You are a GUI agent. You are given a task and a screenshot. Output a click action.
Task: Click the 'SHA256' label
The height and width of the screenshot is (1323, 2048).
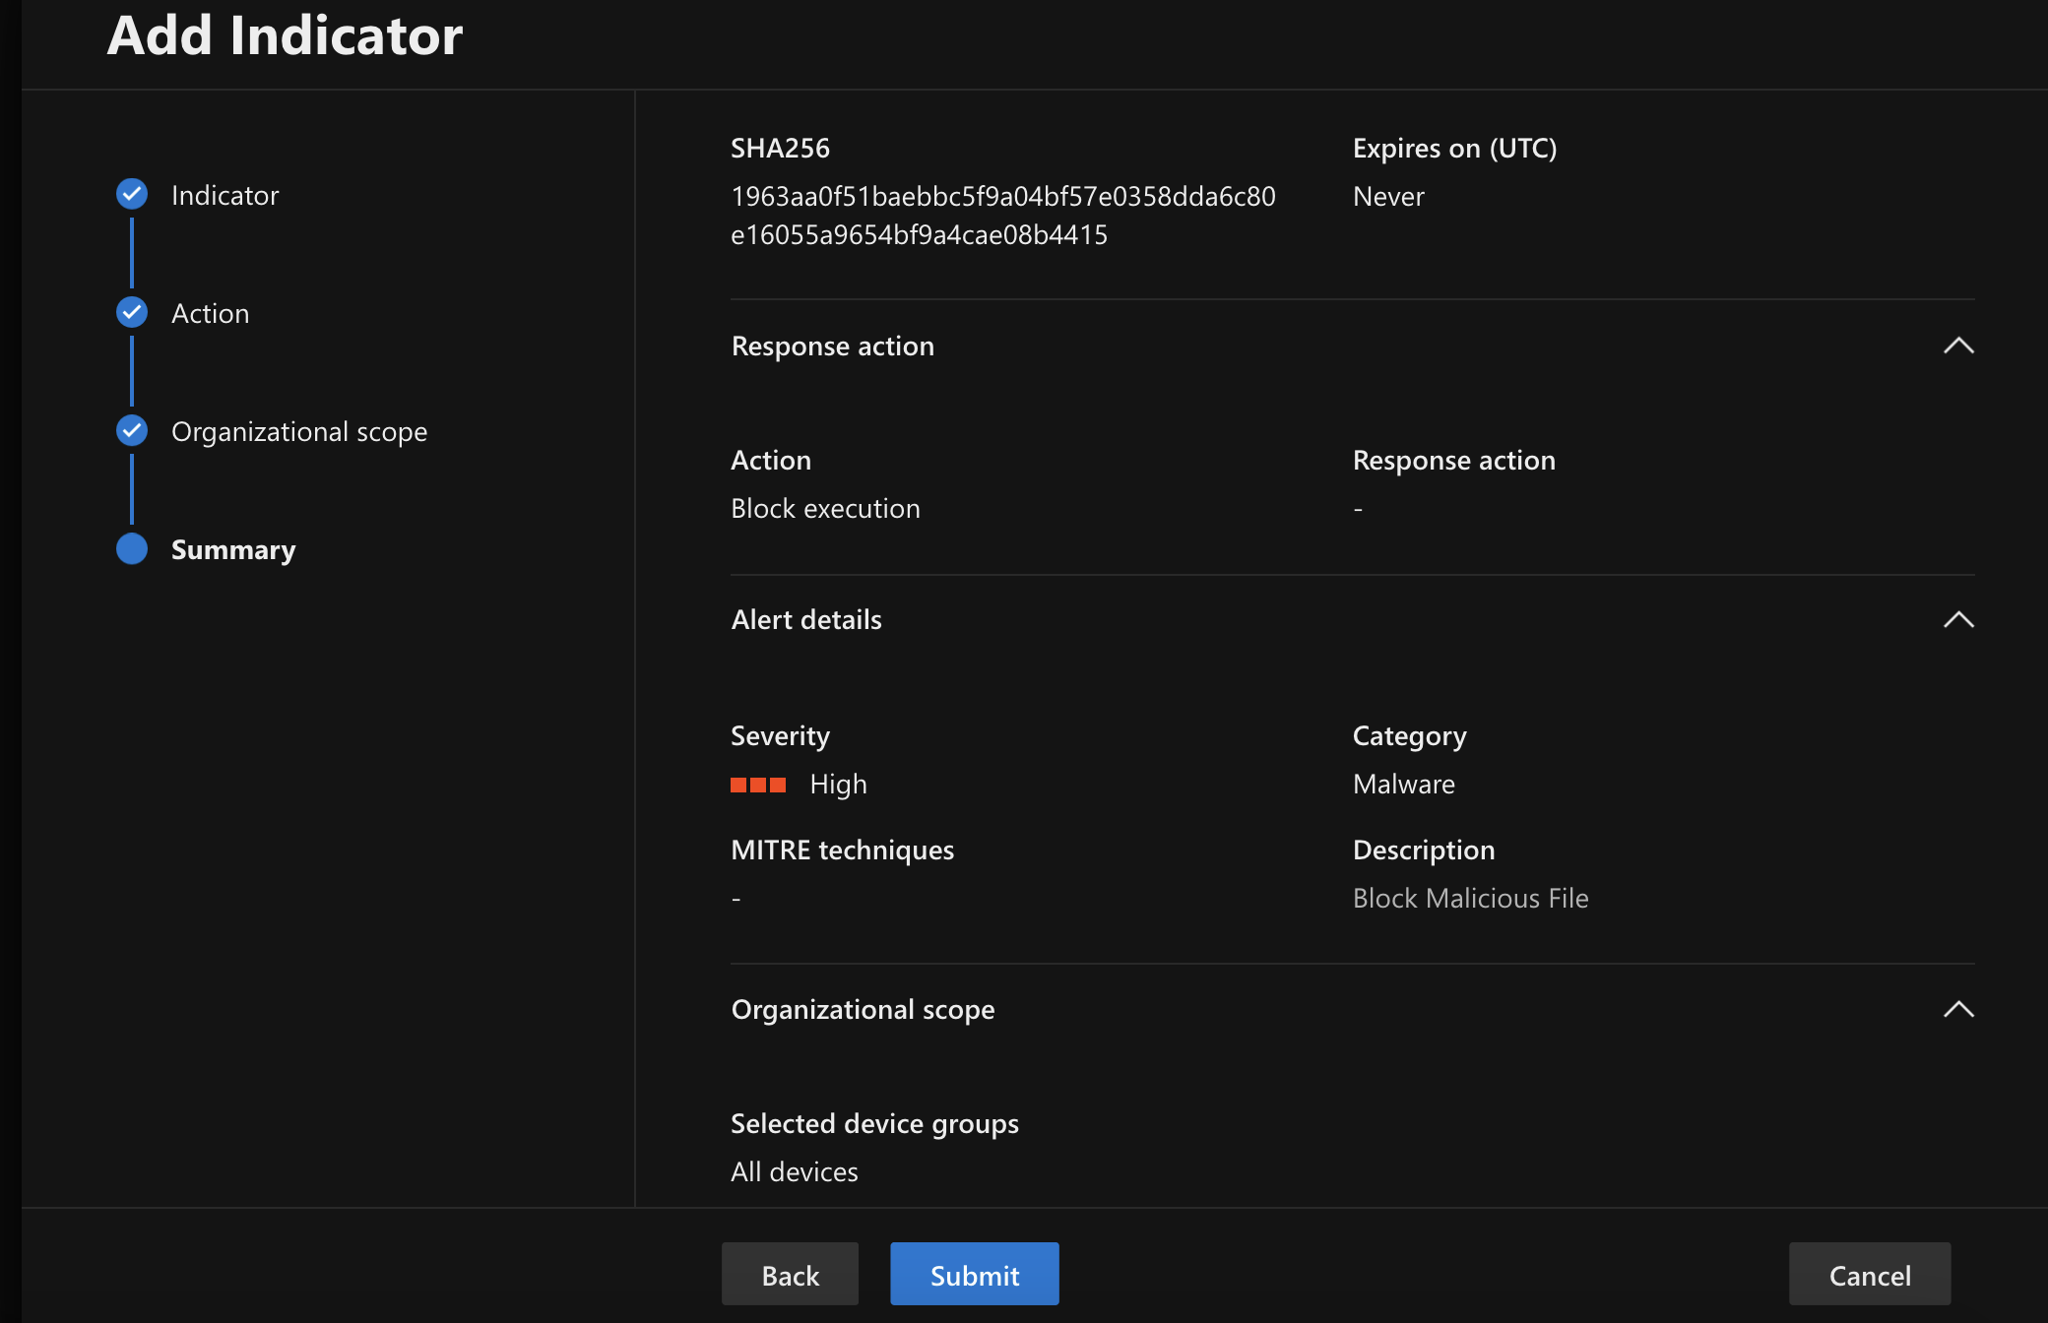[x=780, y=148]
